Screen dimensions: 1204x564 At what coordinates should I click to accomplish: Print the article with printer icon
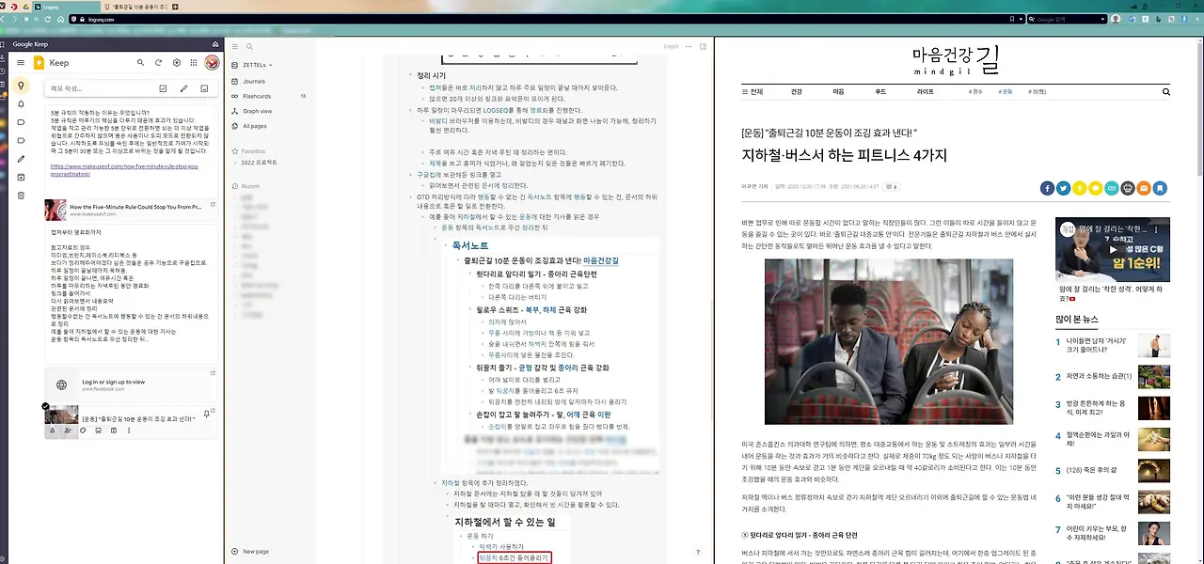(1128, 188)
